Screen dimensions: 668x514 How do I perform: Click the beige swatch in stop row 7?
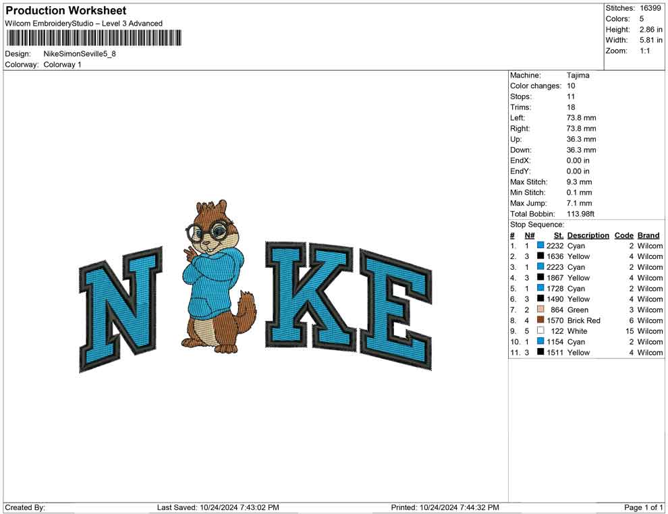(x=540, y=309)
